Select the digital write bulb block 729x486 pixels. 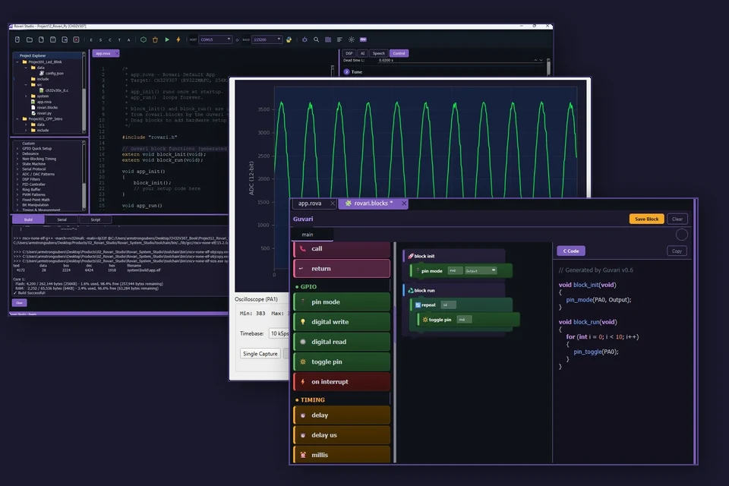click(x=342, y=322)
